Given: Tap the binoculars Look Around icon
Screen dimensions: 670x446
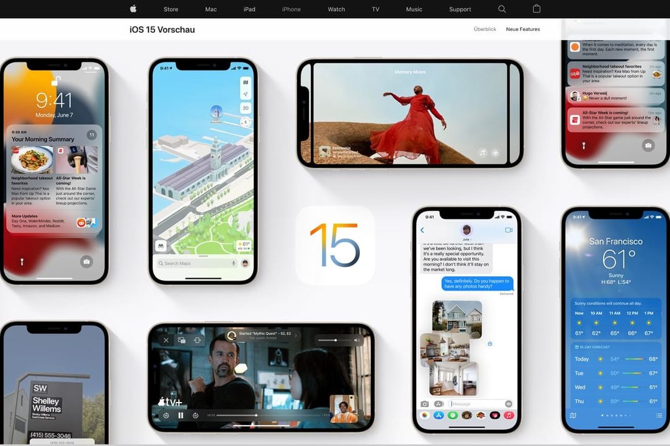Looking at the screenshot, I should pyautogui.click(x=161, y=246).
